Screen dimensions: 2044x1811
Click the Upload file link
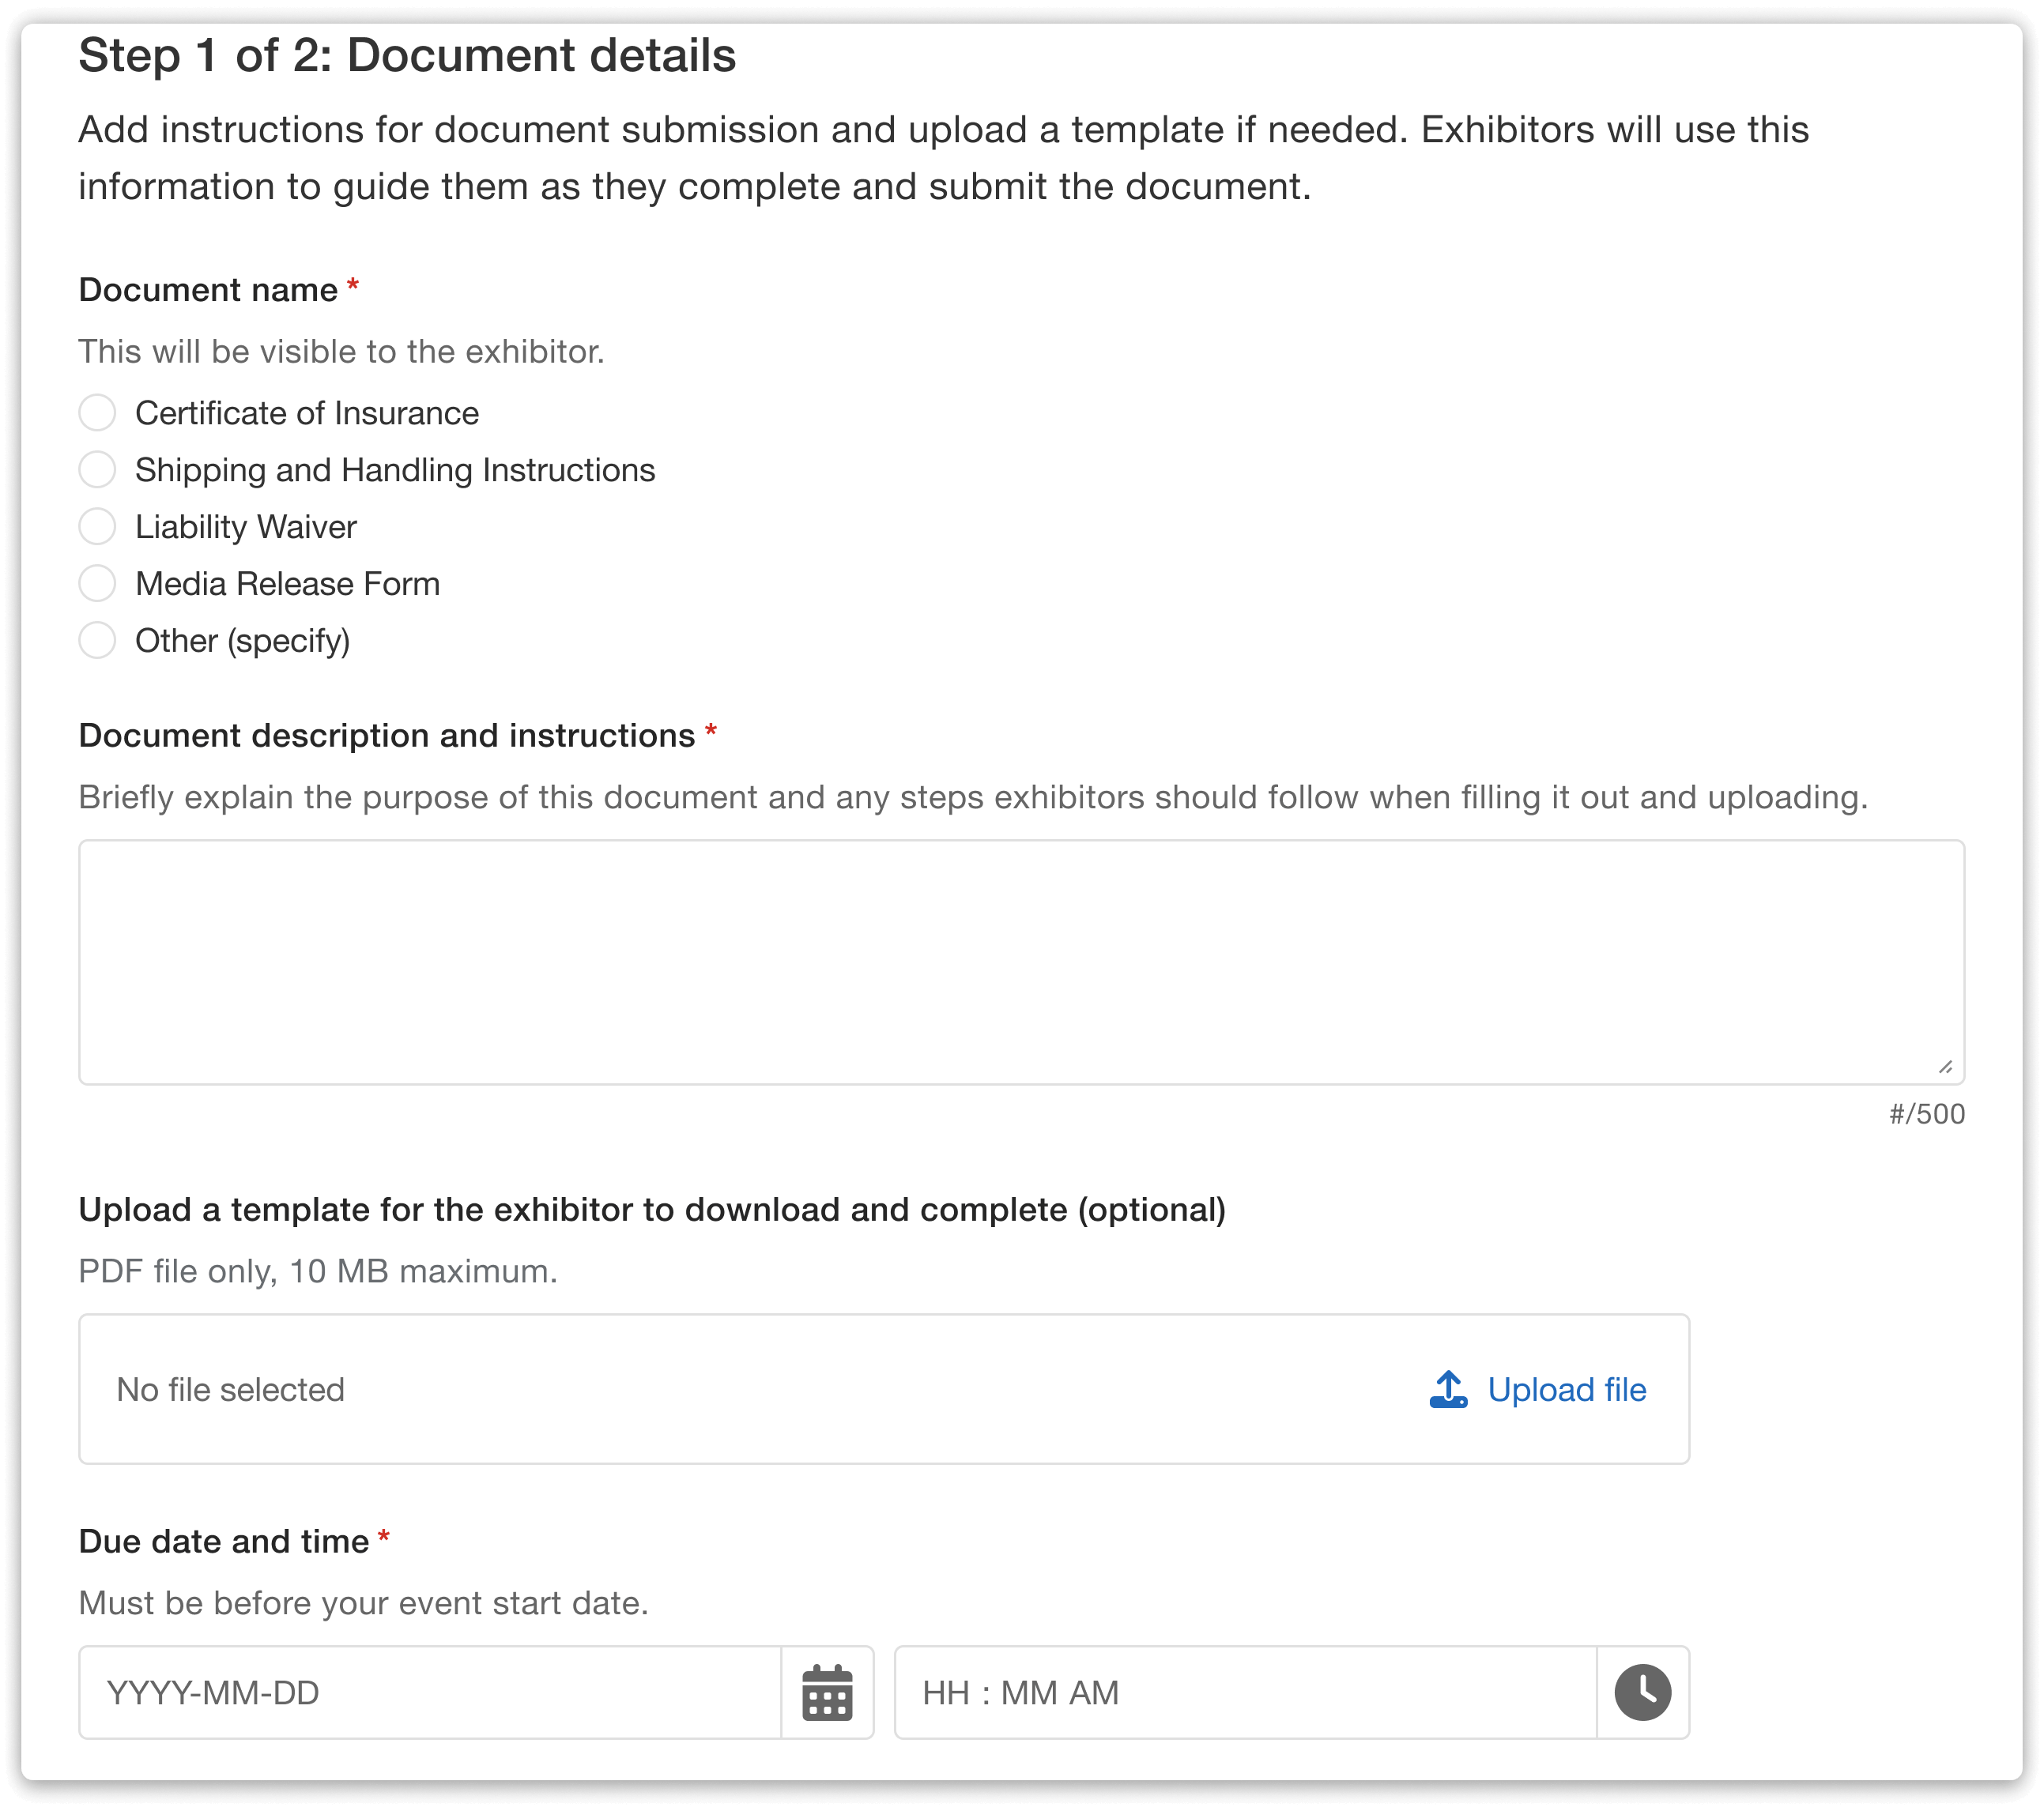click(x=1566, y=1389)
